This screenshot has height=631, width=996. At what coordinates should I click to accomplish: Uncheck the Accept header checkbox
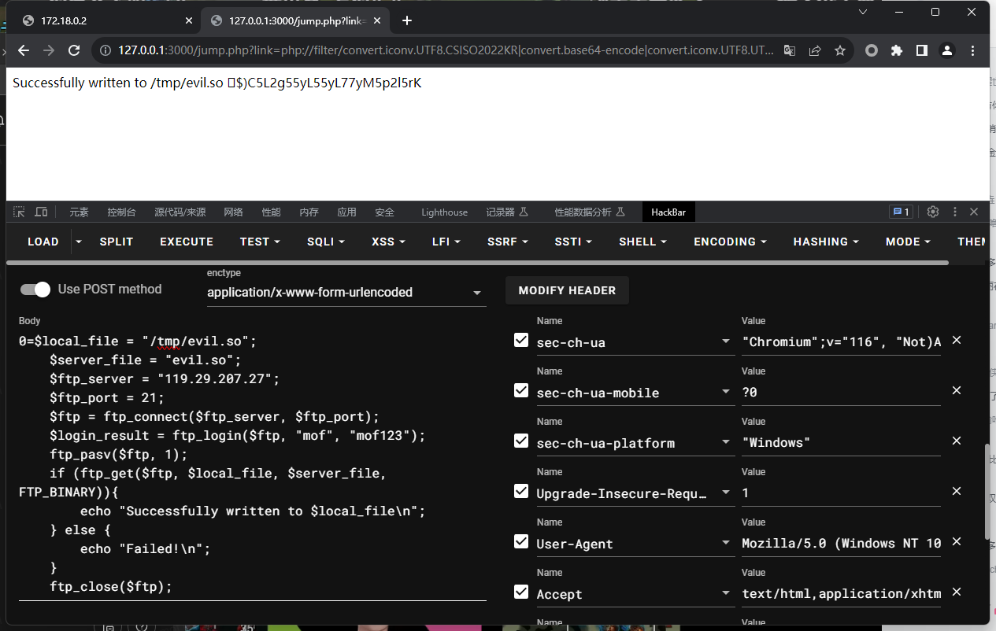[x=521, y=592]
